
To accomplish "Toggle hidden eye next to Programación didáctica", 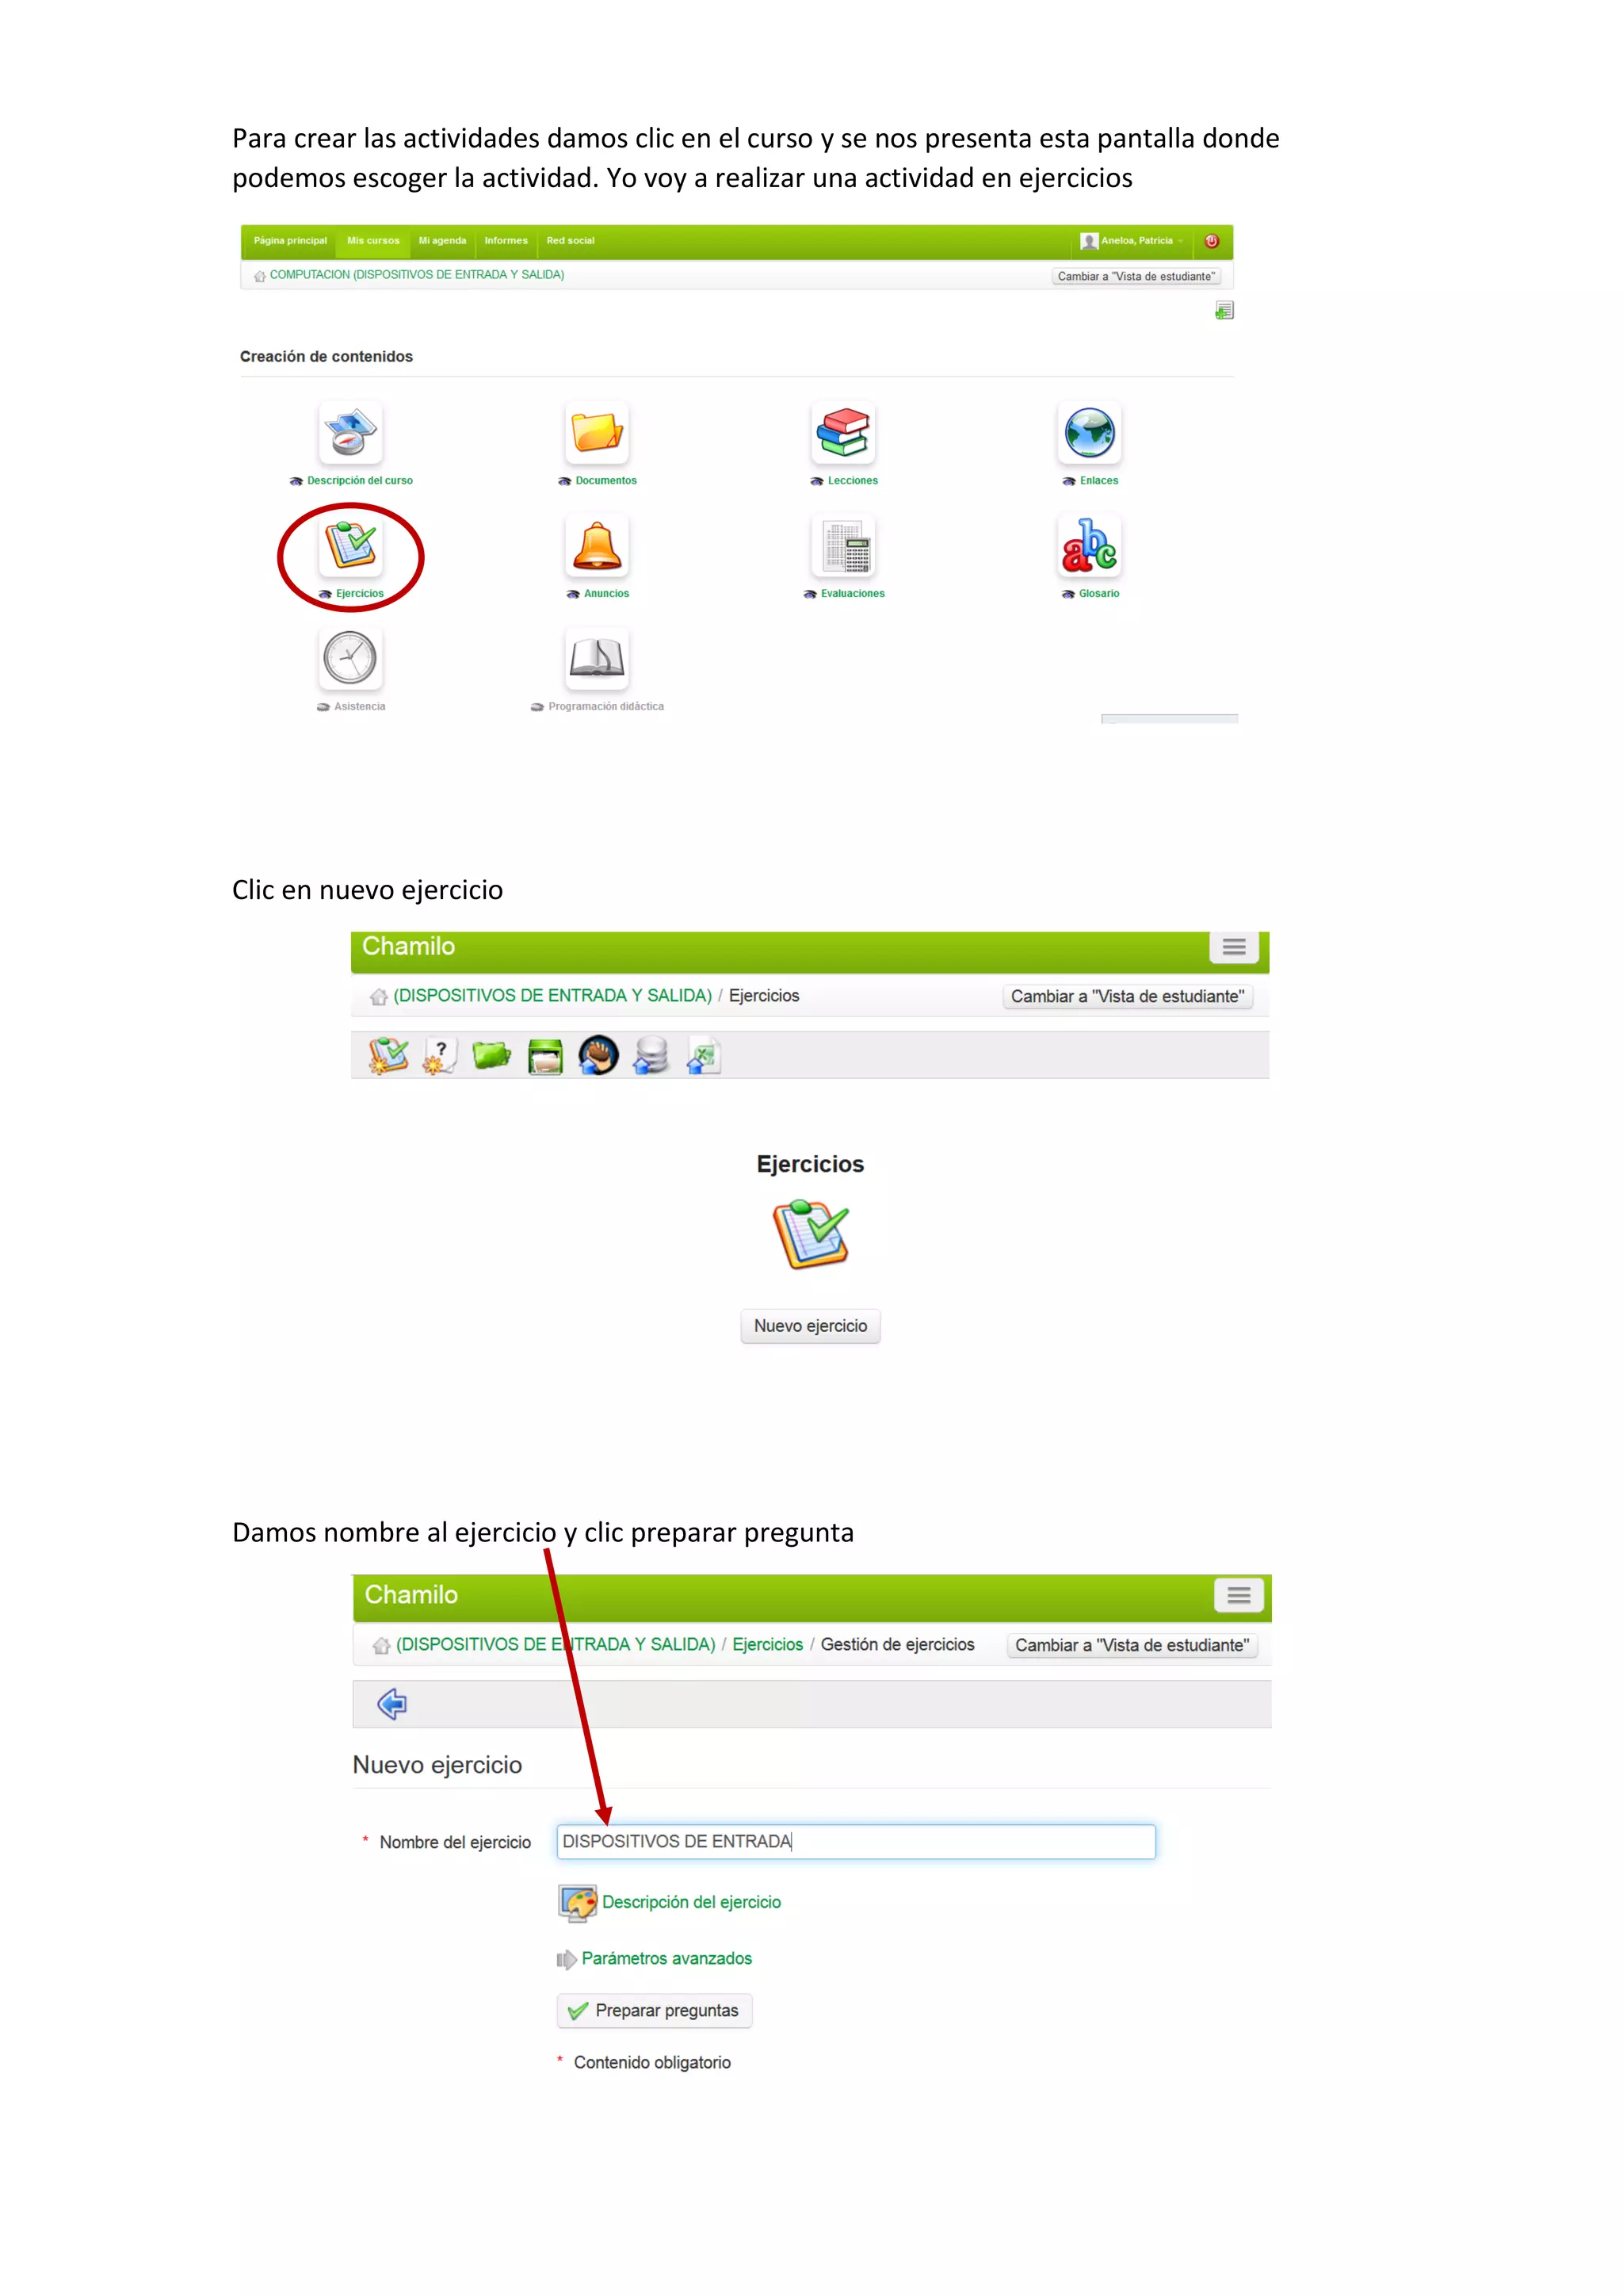I will coord(537,707).
